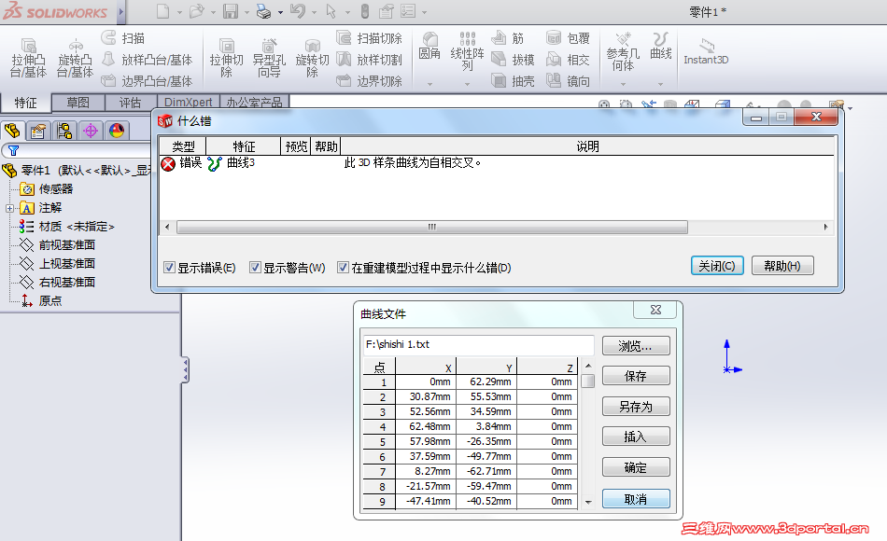Open the FeatureManager design tree tab icon

pos(12,131)
